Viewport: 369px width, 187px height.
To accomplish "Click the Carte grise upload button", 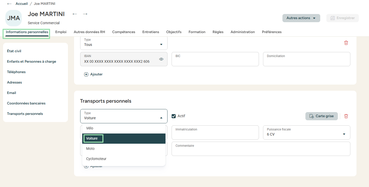I will (x=322, y=116).
